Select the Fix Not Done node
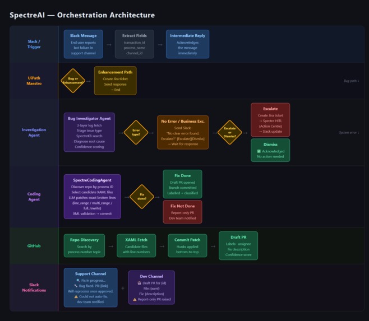The image size is (369, 321). click(x=183, y=212)
